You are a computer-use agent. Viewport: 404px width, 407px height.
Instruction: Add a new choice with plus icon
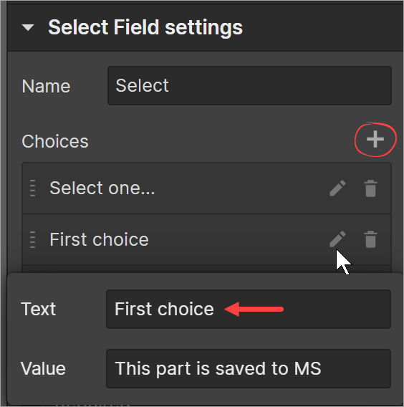375,140
